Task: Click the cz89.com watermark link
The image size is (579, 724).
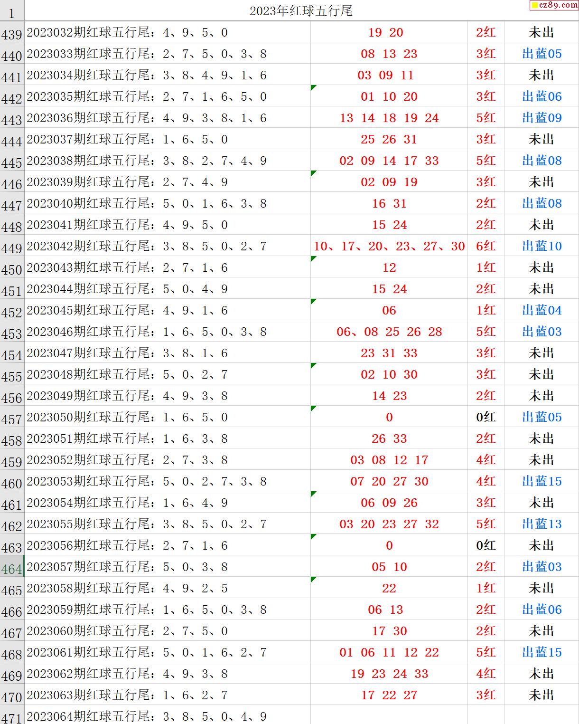Action: 554,5
